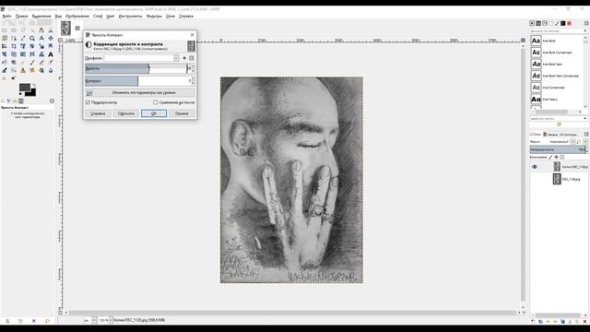
Task: Click the Отмена cancel button
Action: pyautogui.click(x=182, y=113)
